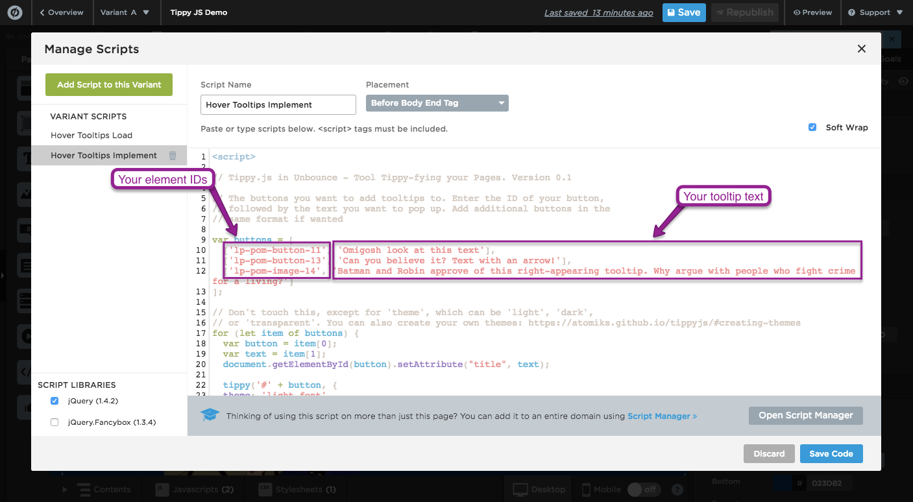This screenshot has height=502, width=913.
Task: Select Hover Tooltips Load script
Action: (91, 136)
